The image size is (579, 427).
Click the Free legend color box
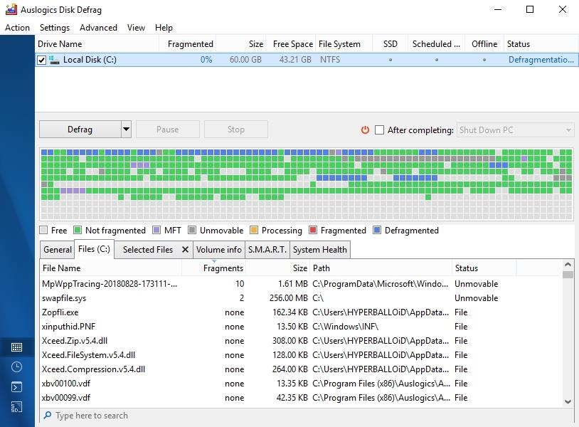click(x=43, y=230)
